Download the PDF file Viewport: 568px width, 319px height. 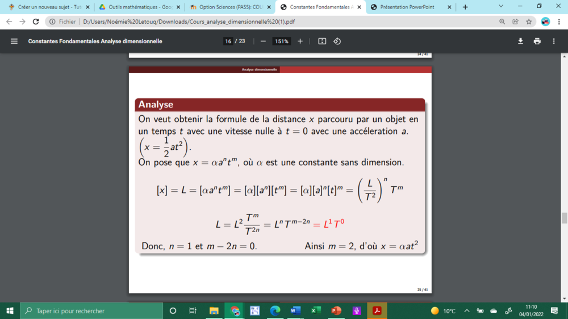click(520, 41)
